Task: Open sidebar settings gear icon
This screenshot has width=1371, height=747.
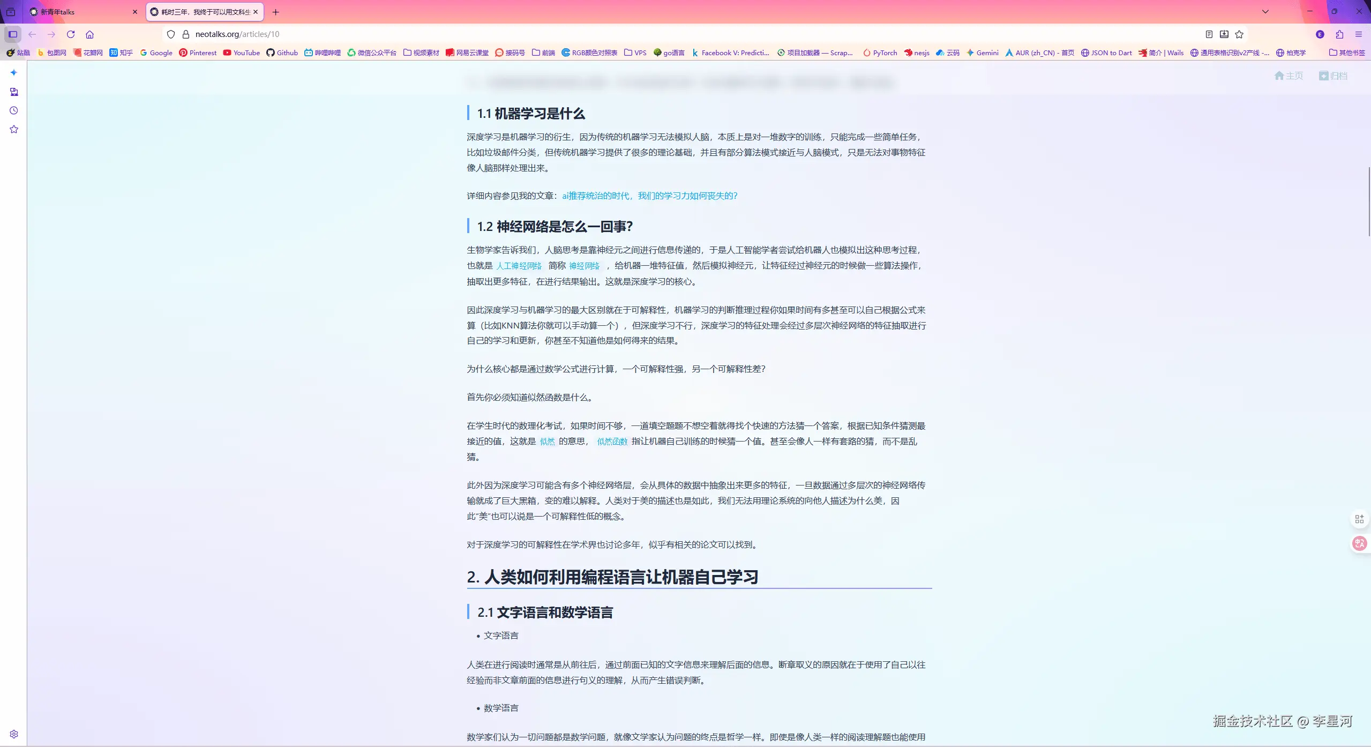Action: pyautogui.click(x=14, y=734)
